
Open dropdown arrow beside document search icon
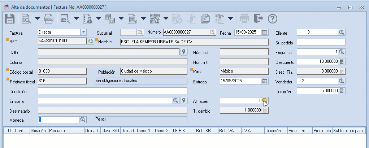[x=37, y=18]
